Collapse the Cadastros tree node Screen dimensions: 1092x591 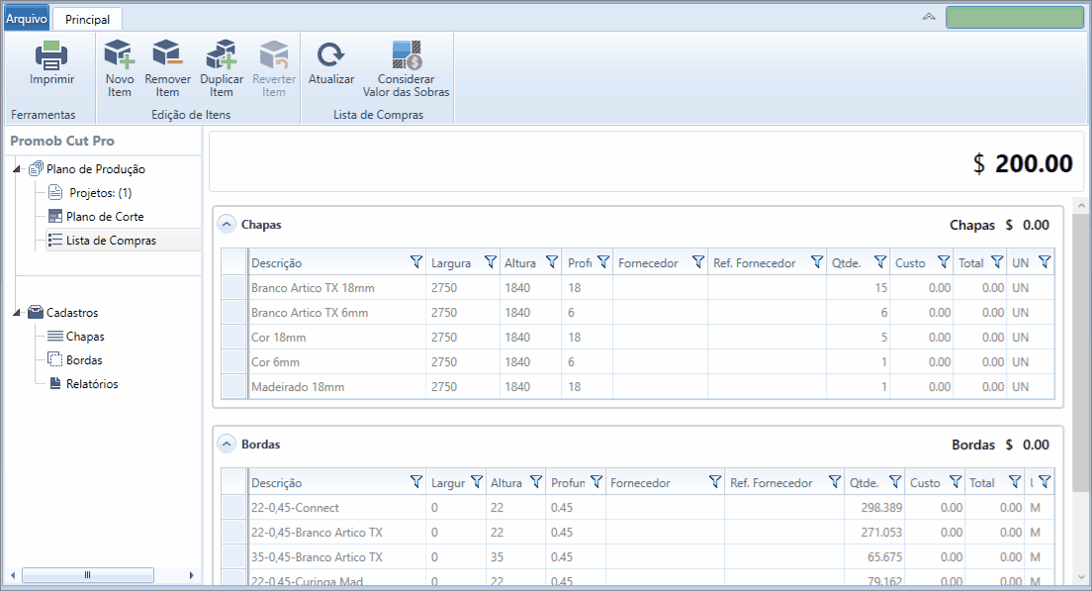coord(18,313)
